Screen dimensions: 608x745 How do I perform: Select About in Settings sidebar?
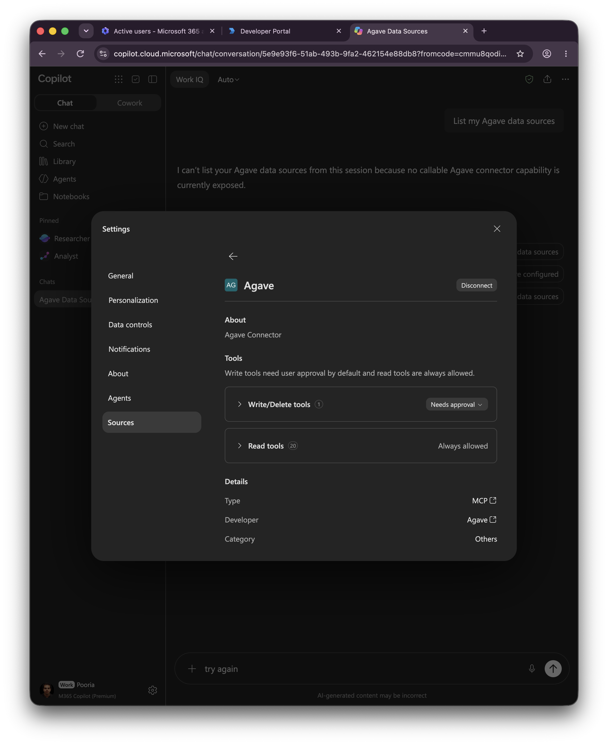(x=152, y=374)
